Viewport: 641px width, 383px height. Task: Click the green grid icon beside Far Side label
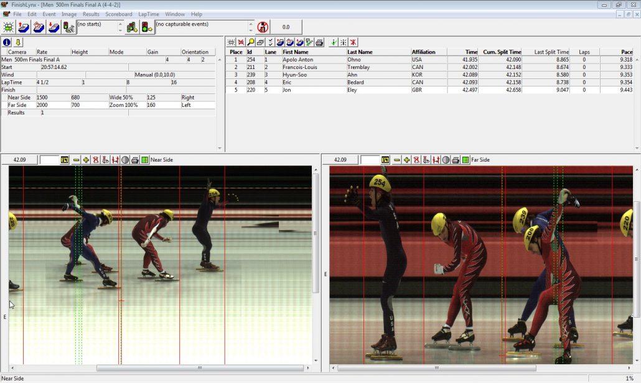(465, 160)
